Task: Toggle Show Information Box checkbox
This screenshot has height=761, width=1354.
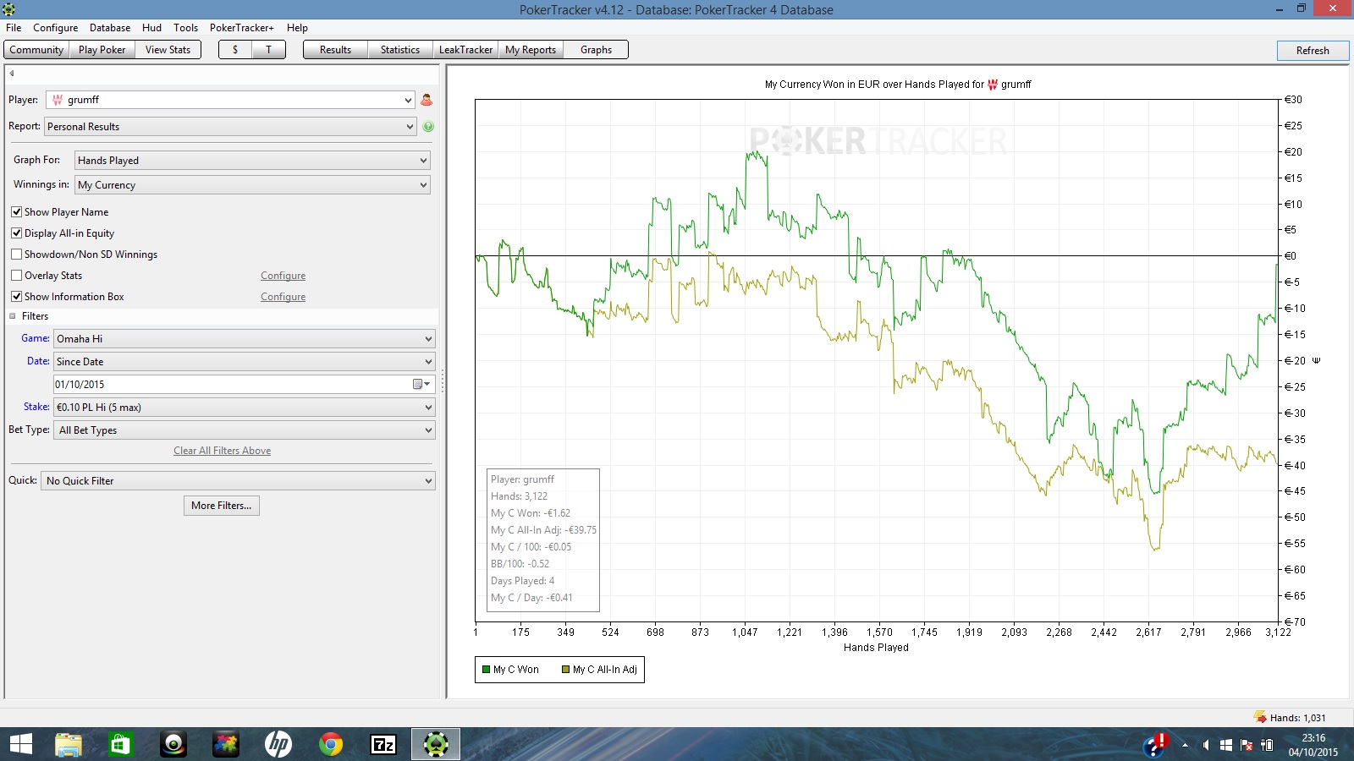Action: 16,297
